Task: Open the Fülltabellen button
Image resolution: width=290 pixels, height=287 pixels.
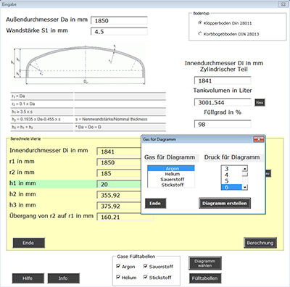Action: point(205,278)
